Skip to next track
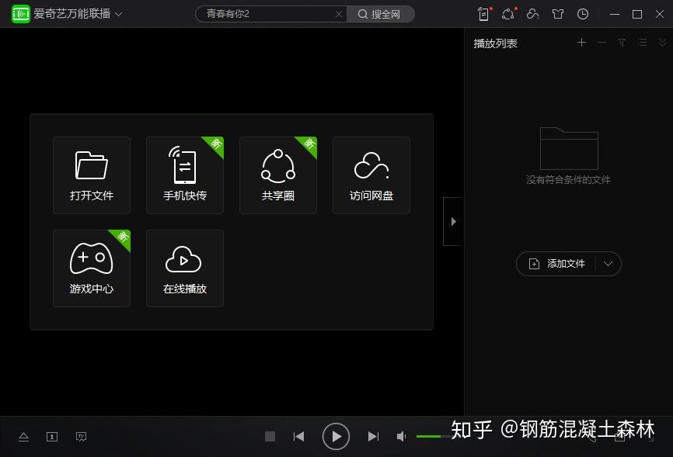 click(373, 436)
